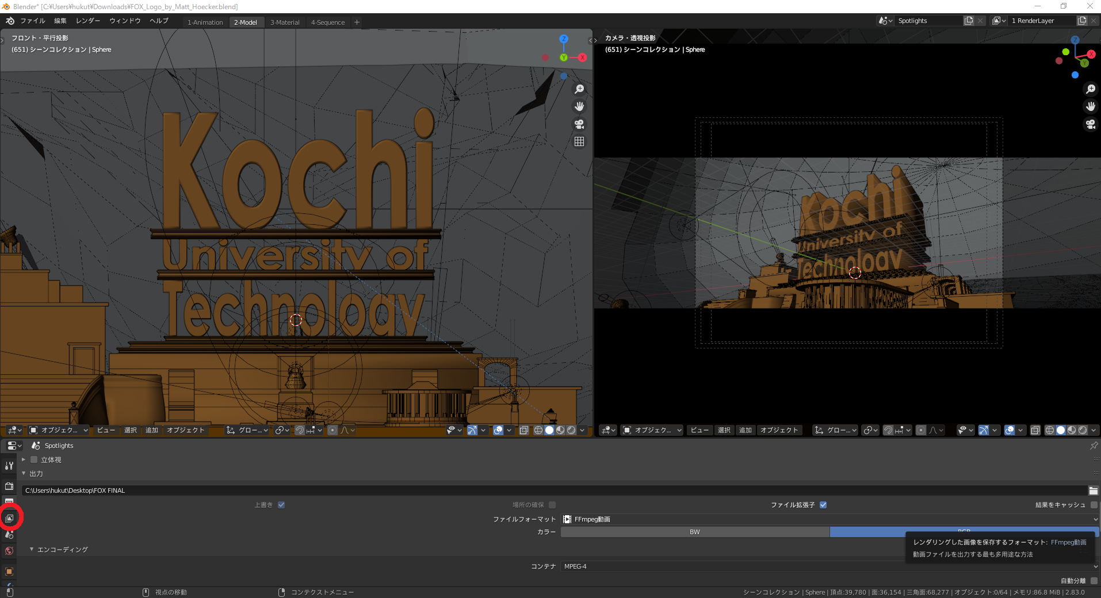Image resolution: width=1101 pixels, height=598 pixels.
Task: Expand the 立体視 (Stereoscopy) panel arrow
Action: pyautogui.click(x=24, y=459)
